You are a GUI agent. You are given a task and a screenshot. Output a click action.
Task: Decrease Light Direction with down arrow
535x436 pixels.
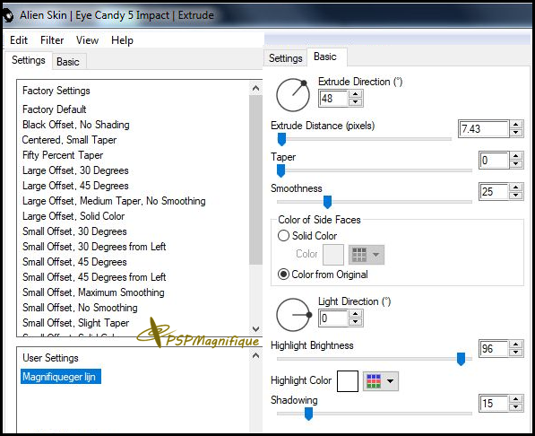pyautogui.click(x=355, y=322)
